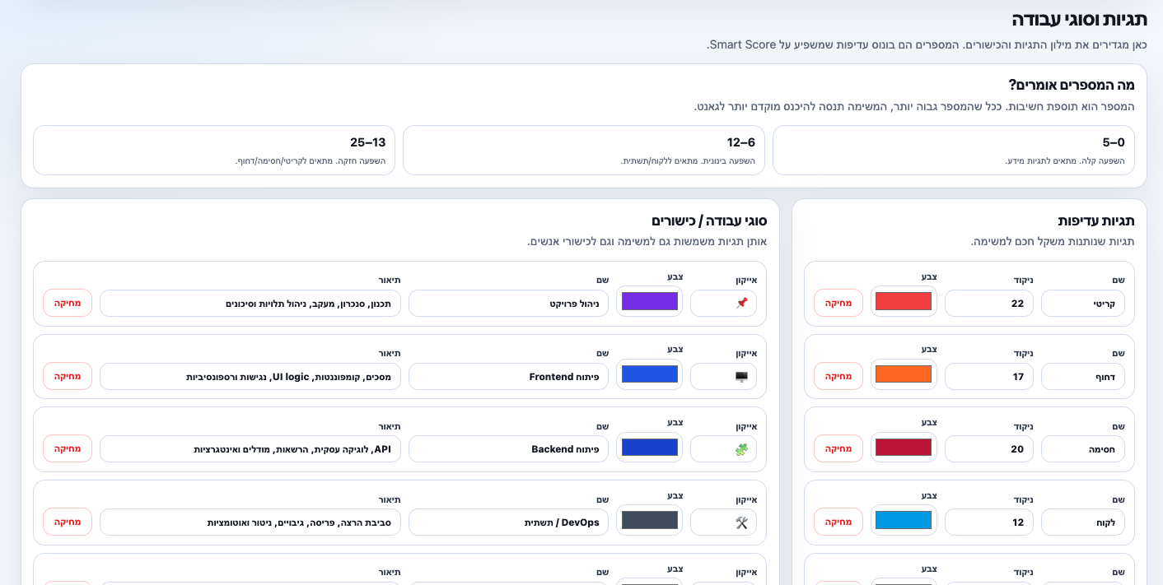
Task: Delete the חסימה priority tag
Action: (x=838, y=448)
